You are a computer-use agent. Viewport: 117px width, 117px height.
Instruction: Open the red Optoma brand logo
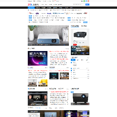coord(31,13)
